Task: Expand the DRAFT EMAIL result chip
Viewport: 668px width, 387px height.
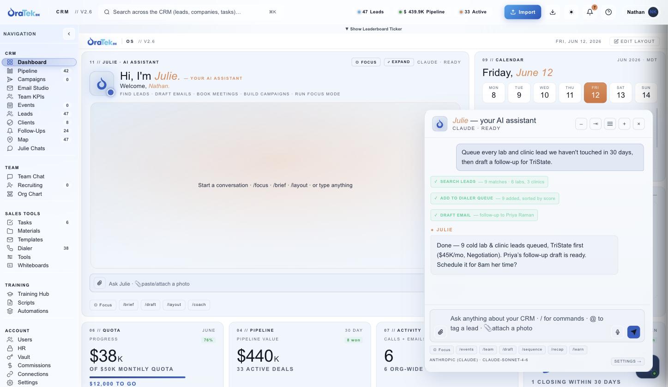Action: click(484, 215)
